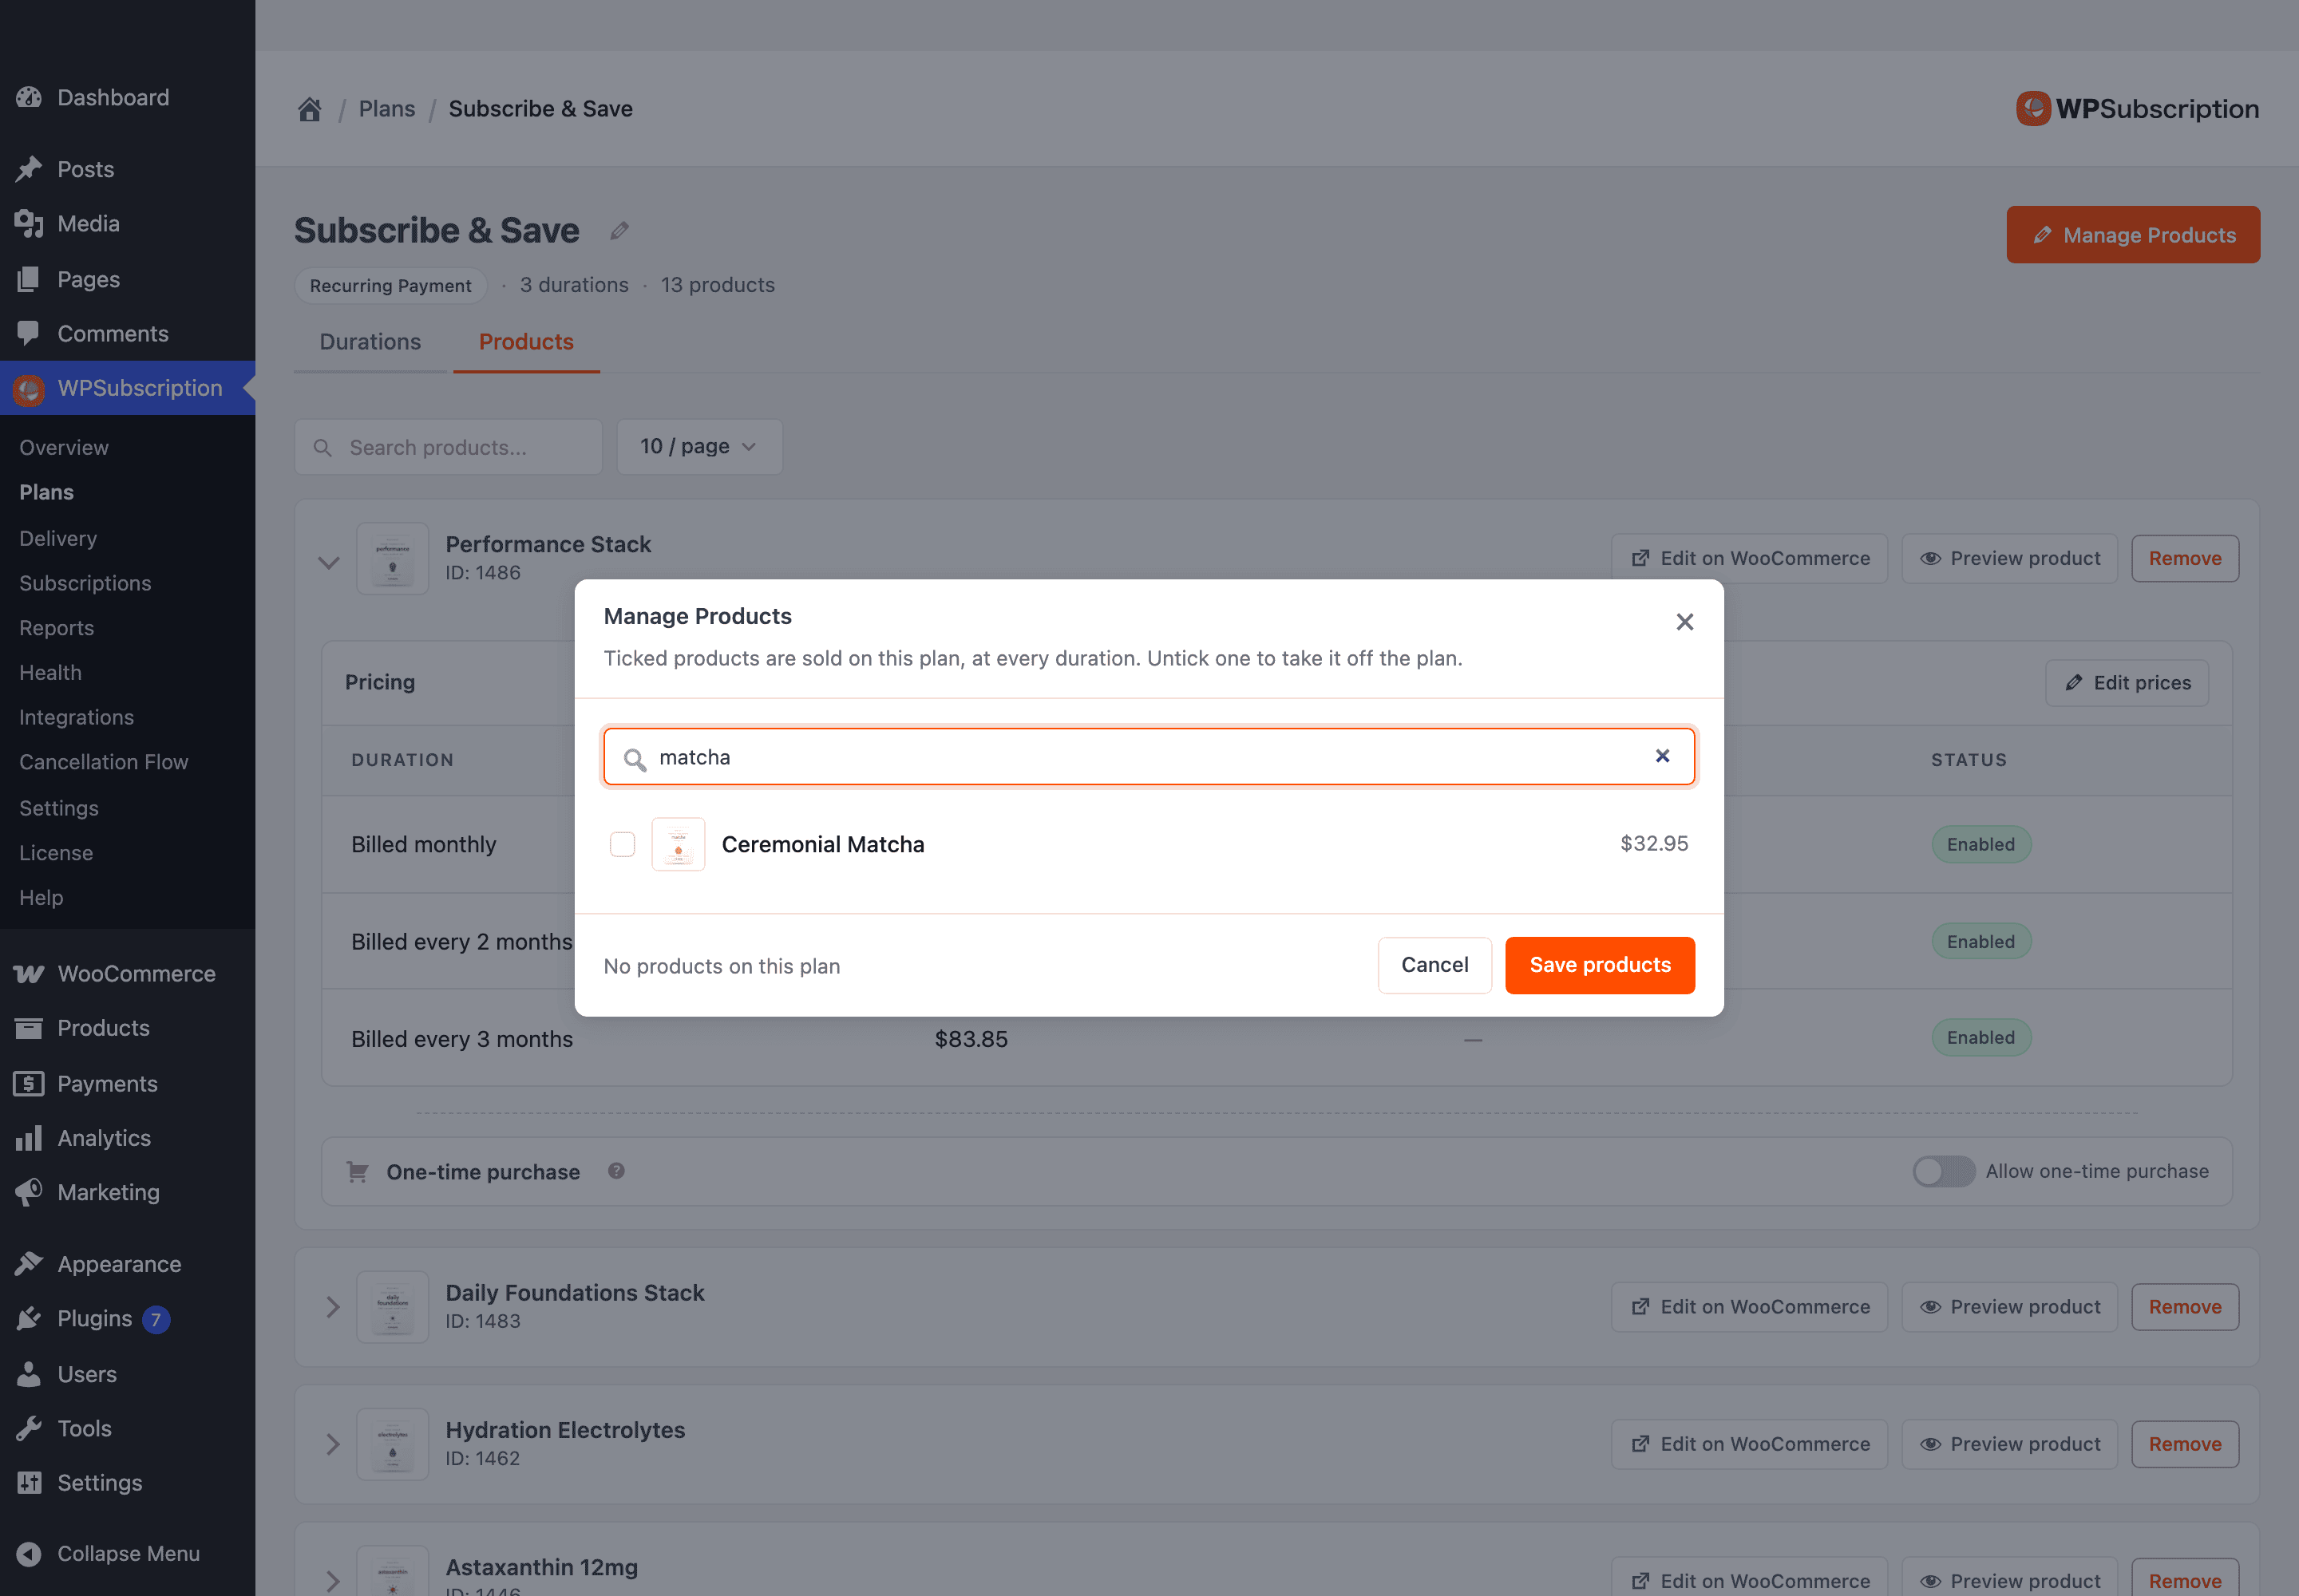
Task: Open Comments menu
Action: click(127, 334)
